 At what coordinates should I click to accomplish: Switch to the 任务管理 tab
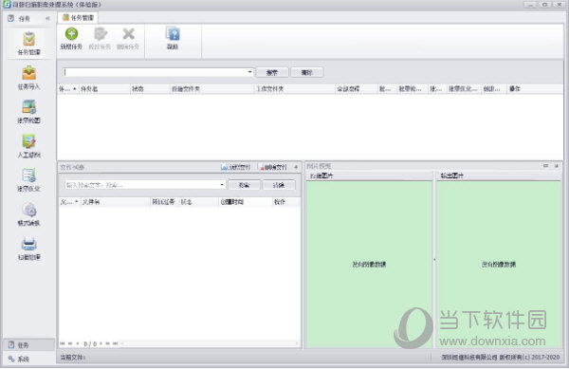[x=78, y=17]
